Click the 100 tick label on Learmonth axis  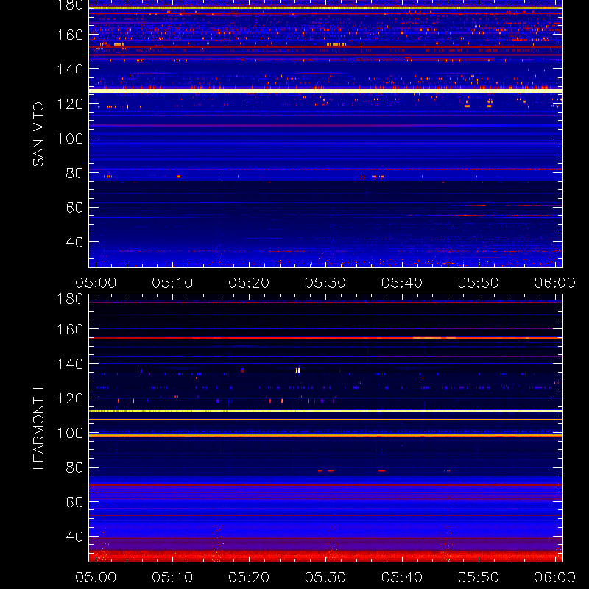pyautogui.click(x=70, y=433)
